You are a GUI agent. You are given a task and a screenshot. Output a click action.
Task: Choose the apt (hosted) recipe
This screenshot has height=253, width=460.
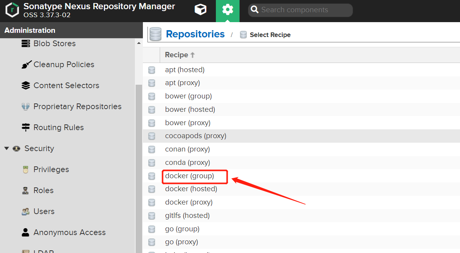pos(185,70)
